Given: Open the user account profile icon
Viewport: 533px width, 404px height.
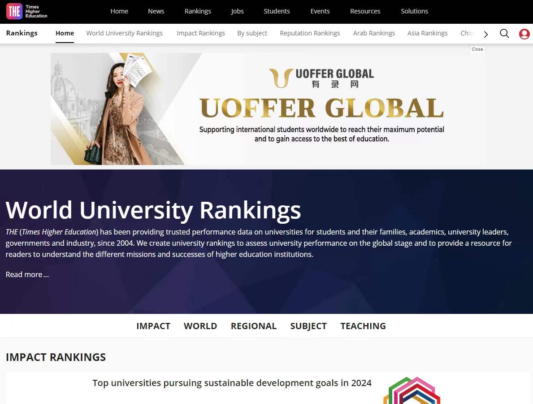Looking at the screenshot, I should (x=524, y=34).
